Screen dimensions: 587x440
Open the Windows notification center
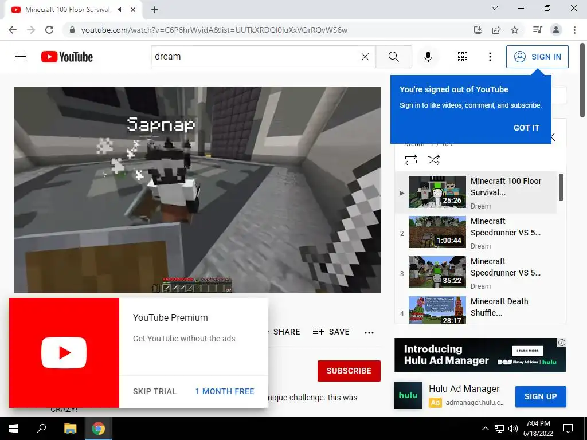click(x=568, y=429)
